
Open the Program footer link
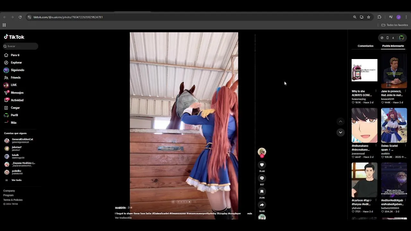click(8, 195)
